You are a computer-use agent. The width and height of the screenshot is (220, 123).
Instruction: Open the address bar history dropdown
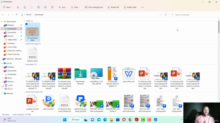161,15
